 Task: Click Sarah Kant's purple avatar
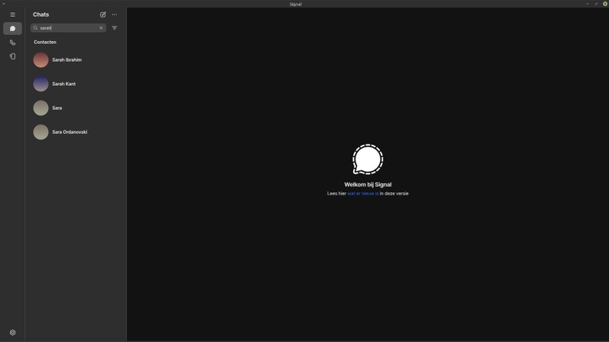(x=41, y=84)
